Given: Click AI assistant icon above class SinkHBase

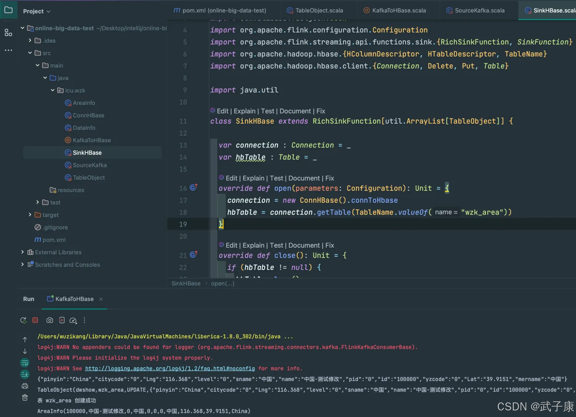Looking at the screenshot, I should click(x=213, y=111).
